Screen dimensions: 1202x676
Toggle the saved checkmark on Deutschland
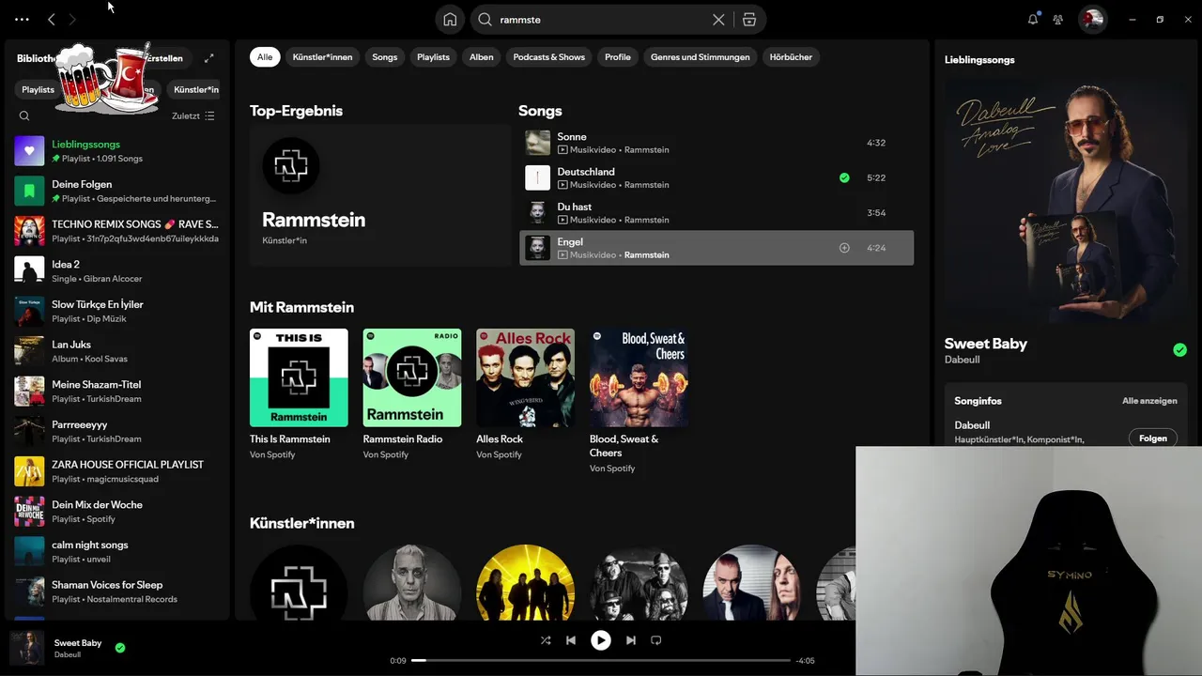pos(844,177)
